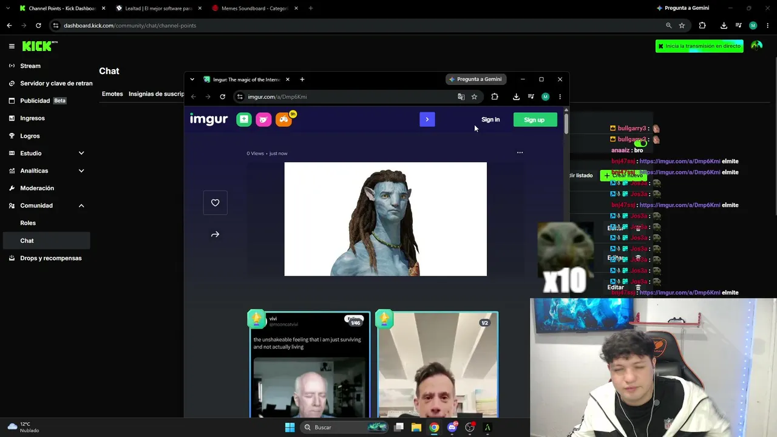The image size is (777, 437).
Task: Open downloads in the imgur window
Action: tap(516, 97)
